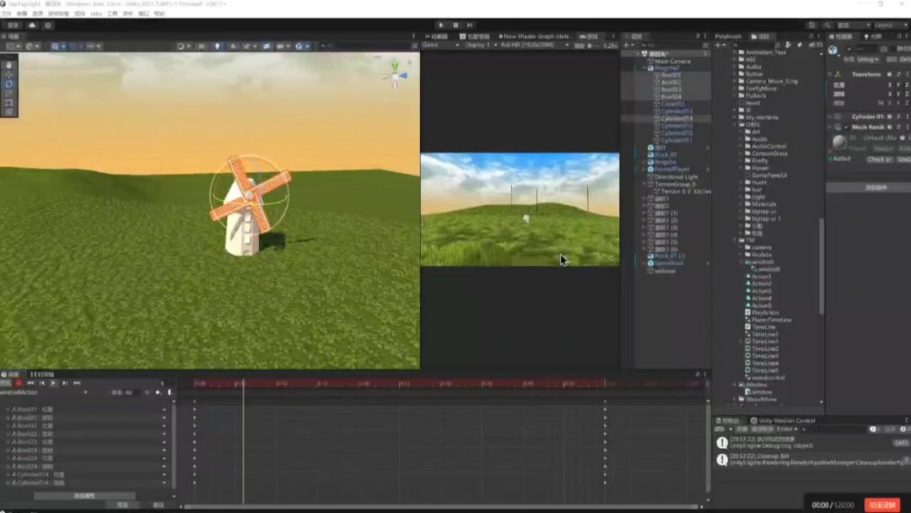Expand the Animation_Text folder
Viewport: 911px width, 513px height.
[x=735, y=52]
